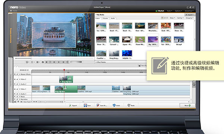Toggle visibility icon of Video 1 track
This screenshot has height=134, width=224.
tap(15, 89)
